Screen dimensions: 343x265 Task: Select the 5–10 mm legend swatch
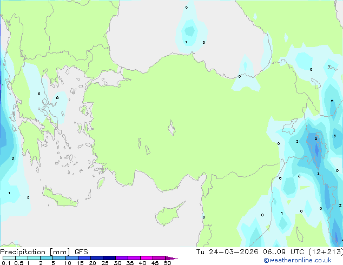tap(59, 258)
